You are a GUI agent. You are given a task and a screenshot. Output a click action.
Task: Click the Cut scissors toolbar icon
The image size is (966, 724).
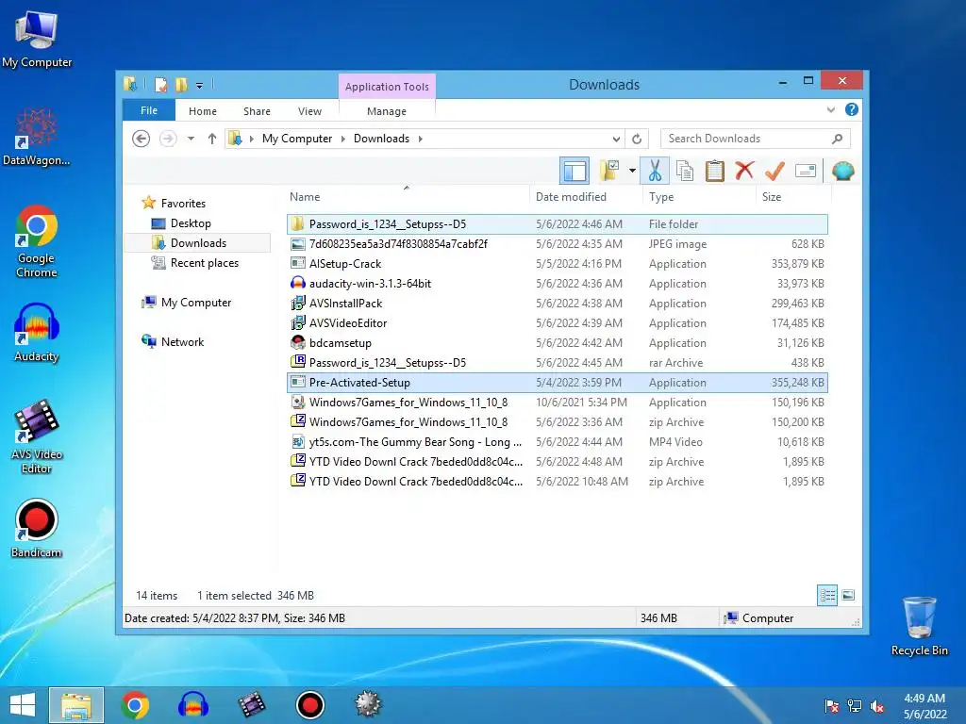655,171
